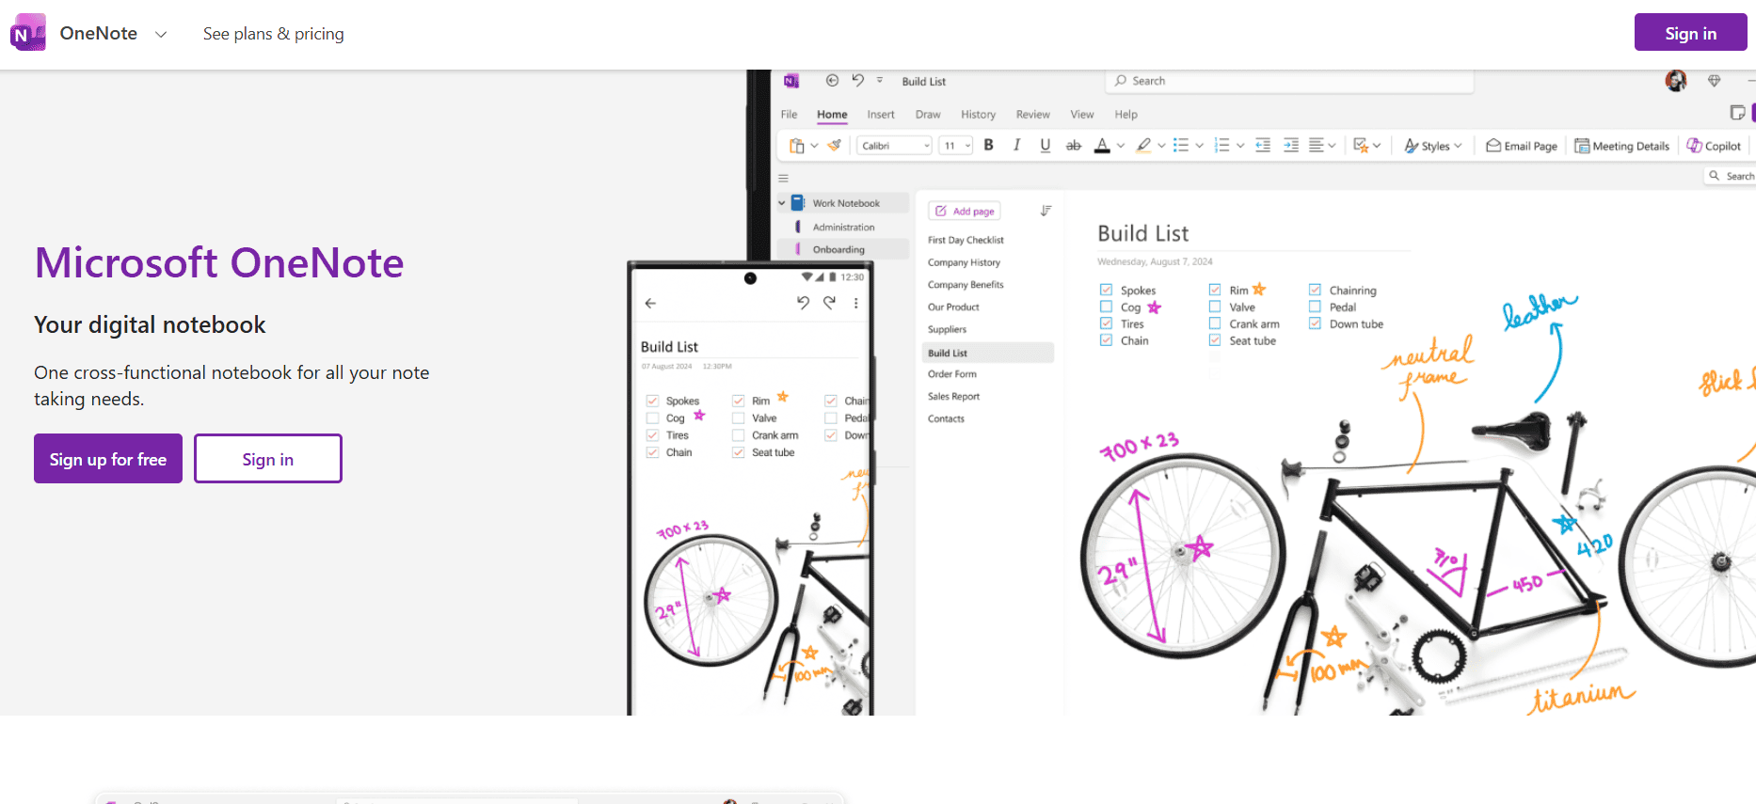Click the diamond premium icon
Viewport: 1756px width, 804px height.
point(1715,81)
